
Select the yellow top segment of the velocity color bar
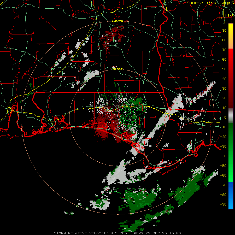click(231, 36)
